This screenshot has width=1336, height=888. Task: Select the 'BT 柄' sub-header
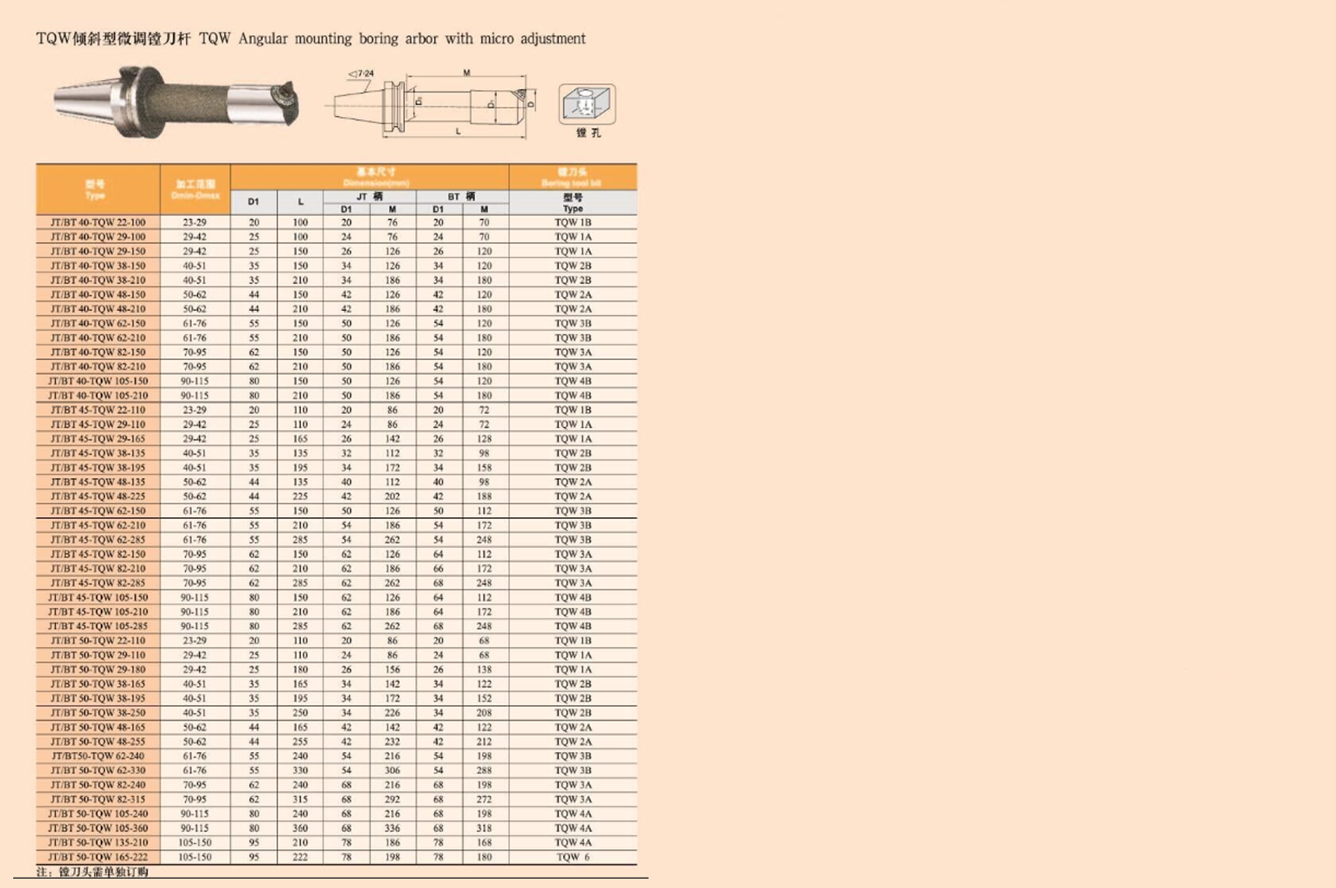462,197
